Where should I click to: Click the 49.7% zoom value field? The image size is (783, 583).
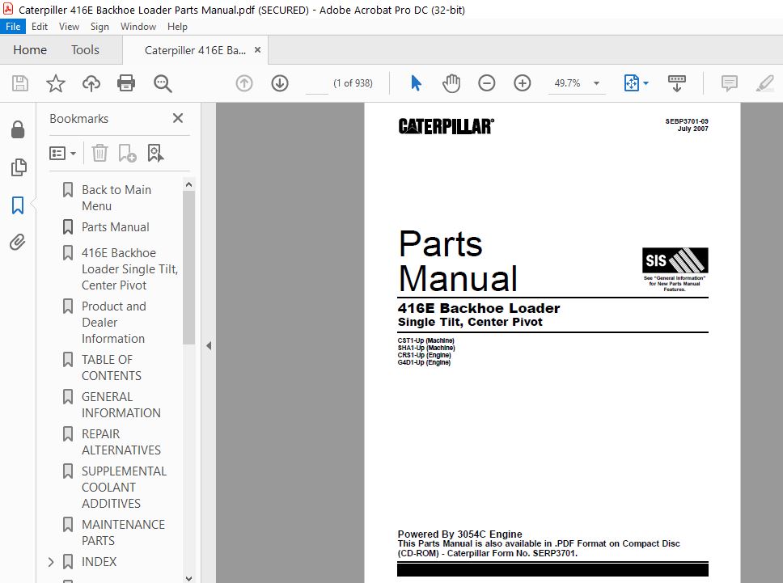(x=567, y=83)
